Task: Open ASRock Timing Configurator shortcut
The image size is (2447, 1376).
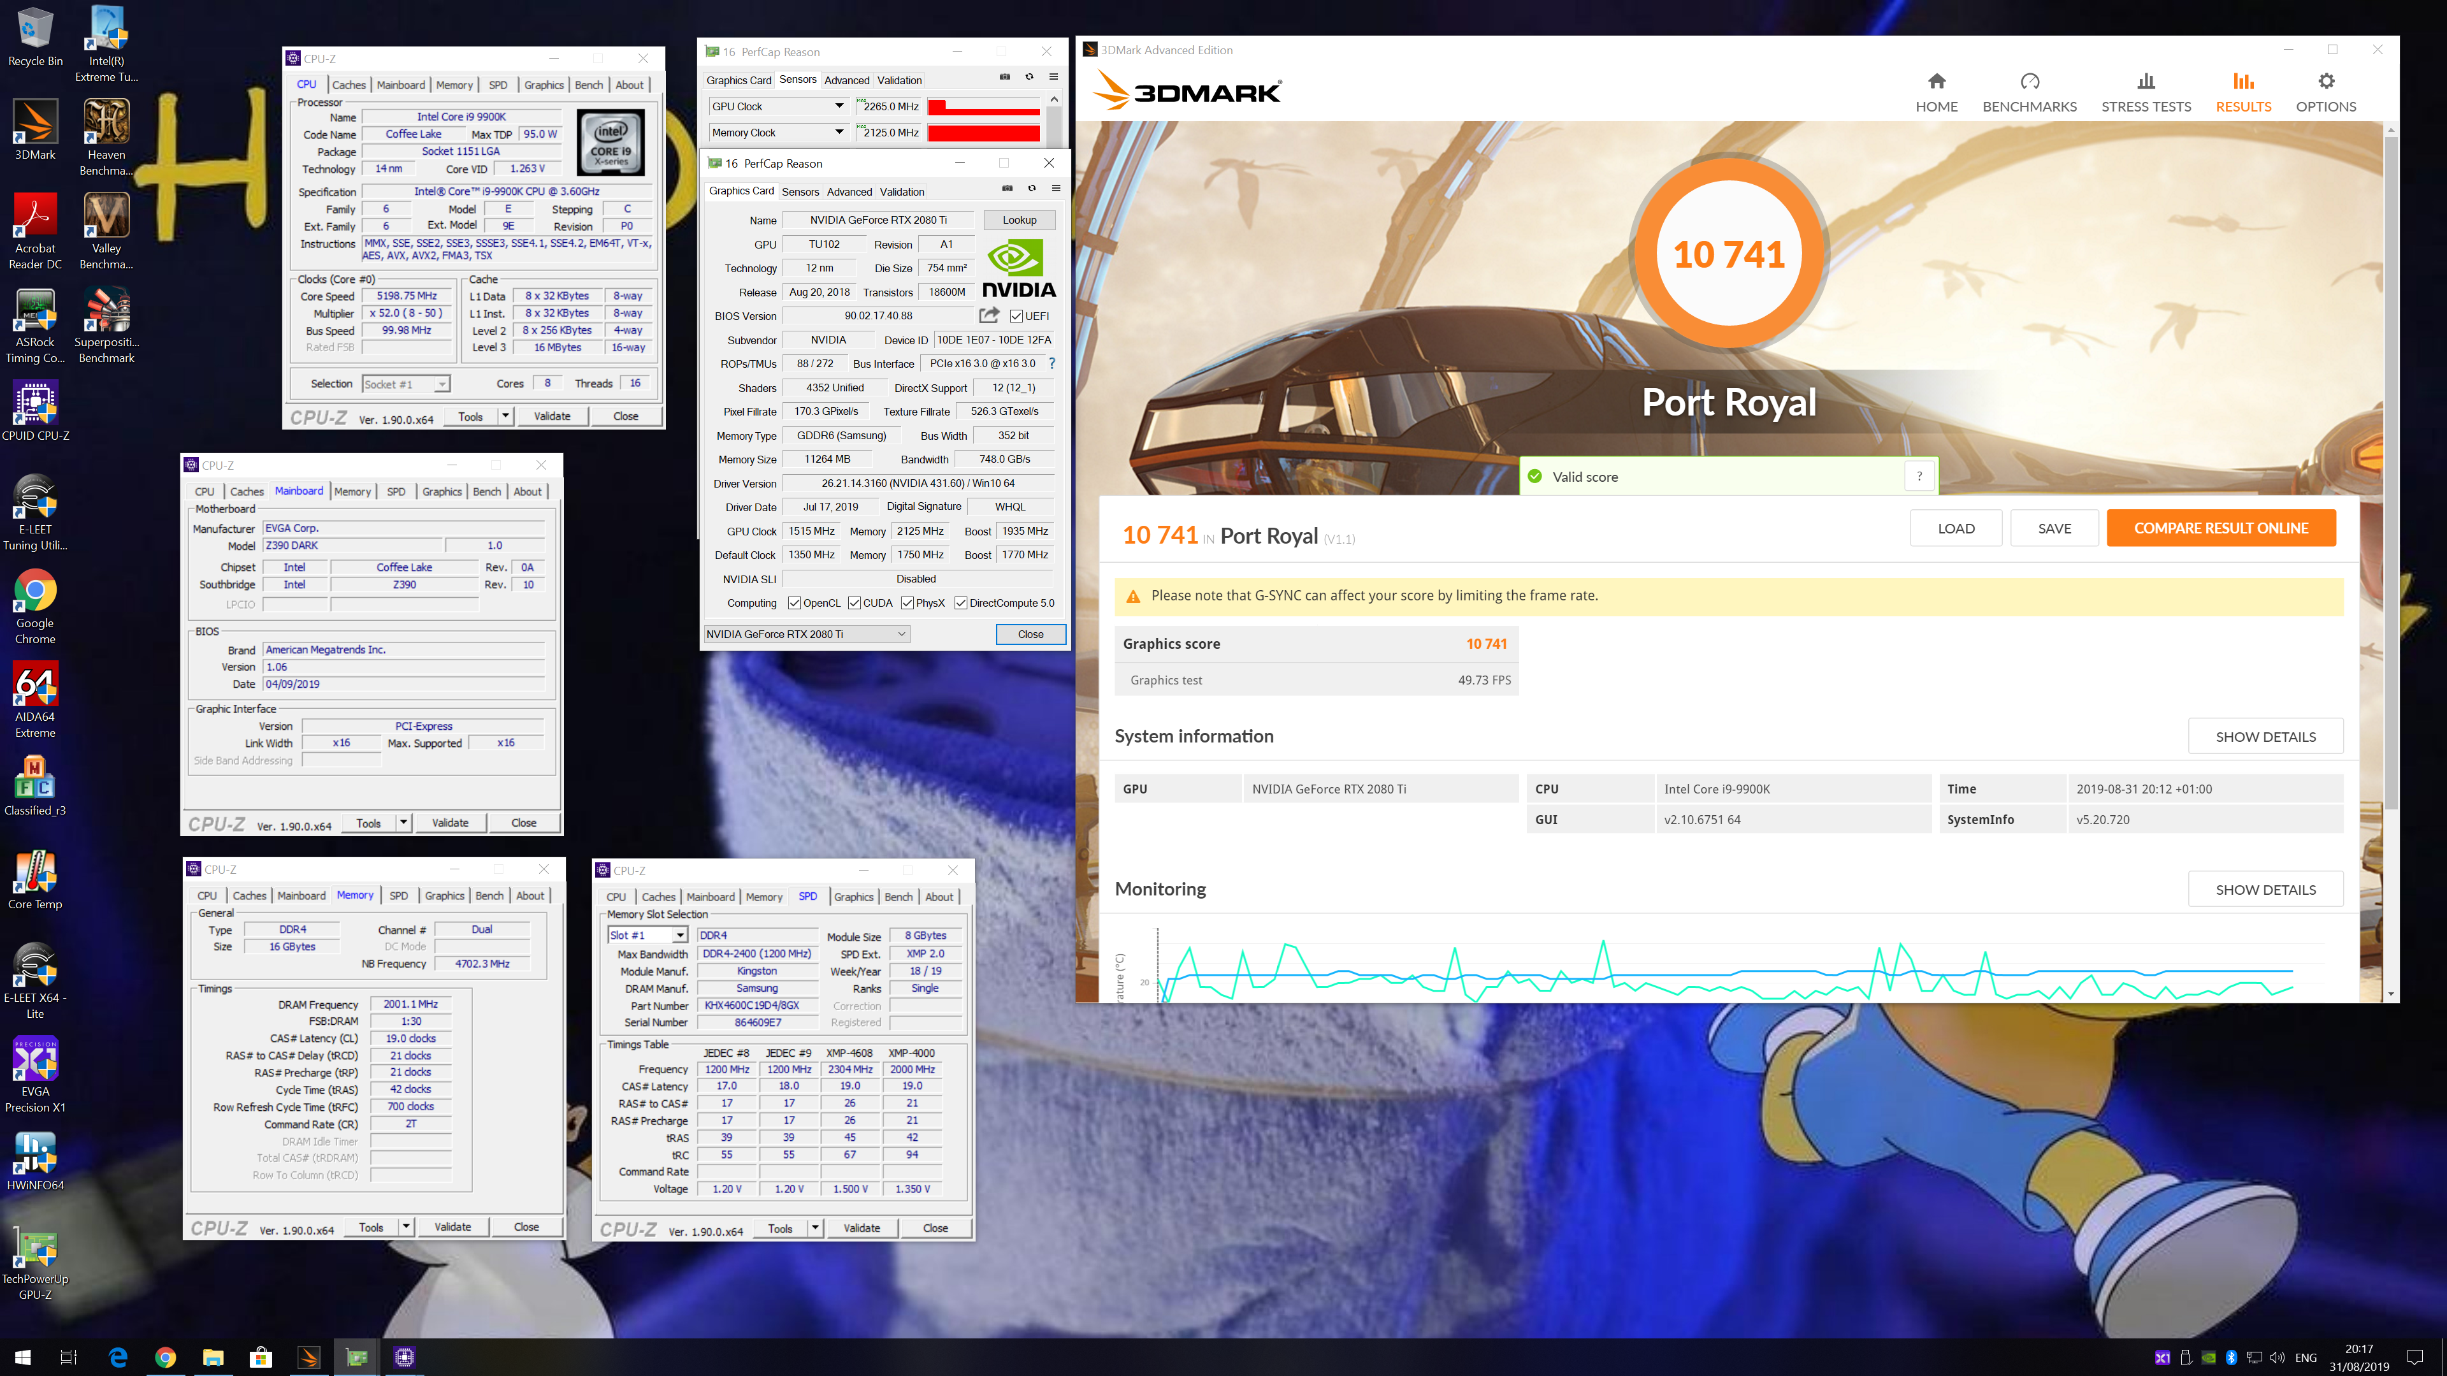Action: [x=35, y=325]
